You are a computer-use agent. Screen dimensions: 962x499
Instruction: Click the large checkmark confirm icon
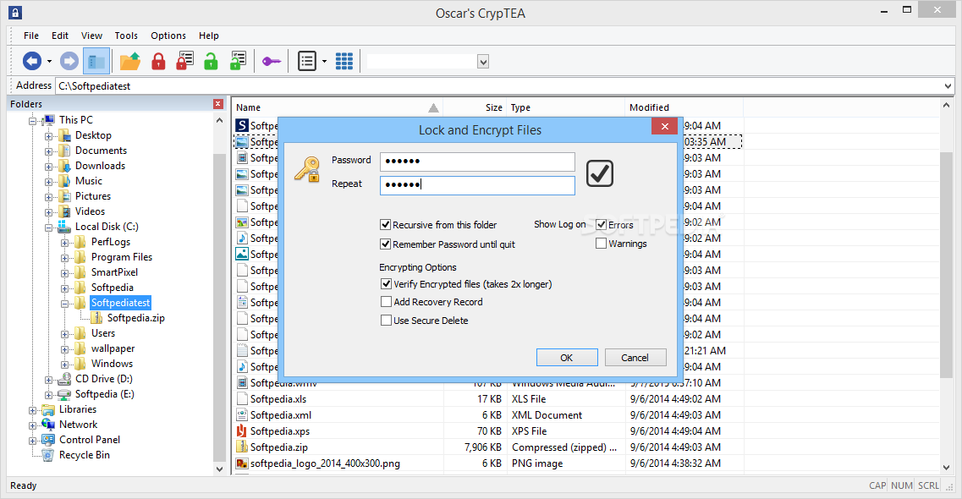(599, 173)
